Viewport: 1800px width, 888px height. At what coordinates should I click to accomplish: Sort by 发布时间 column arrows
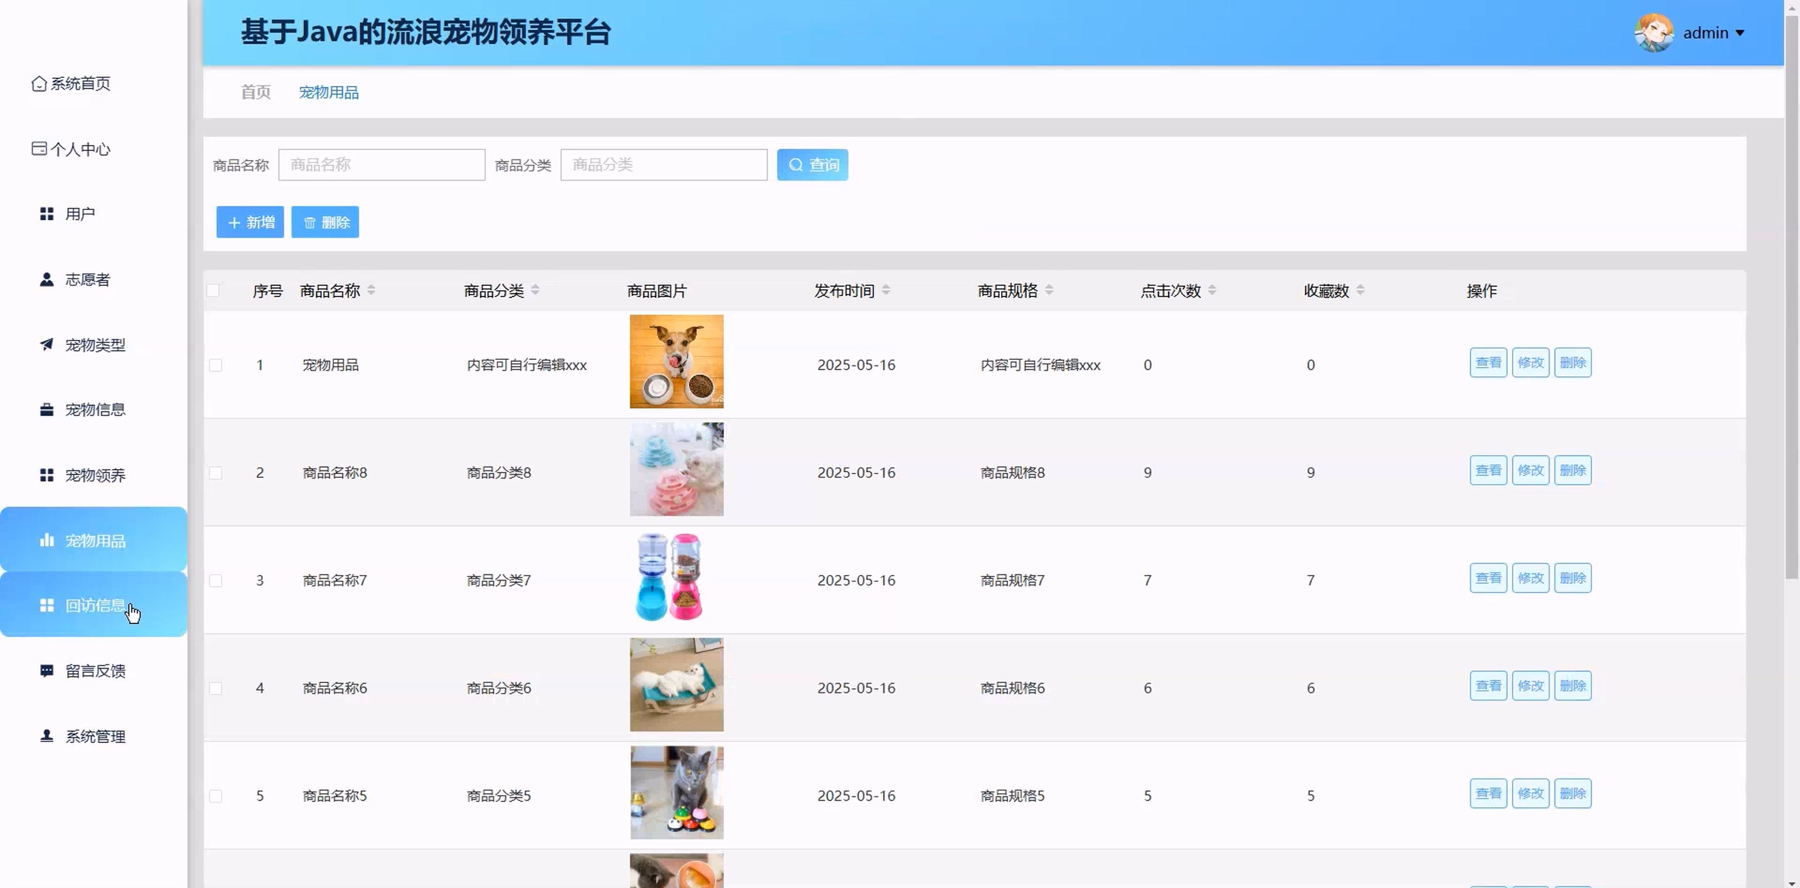tap(886, 290)
